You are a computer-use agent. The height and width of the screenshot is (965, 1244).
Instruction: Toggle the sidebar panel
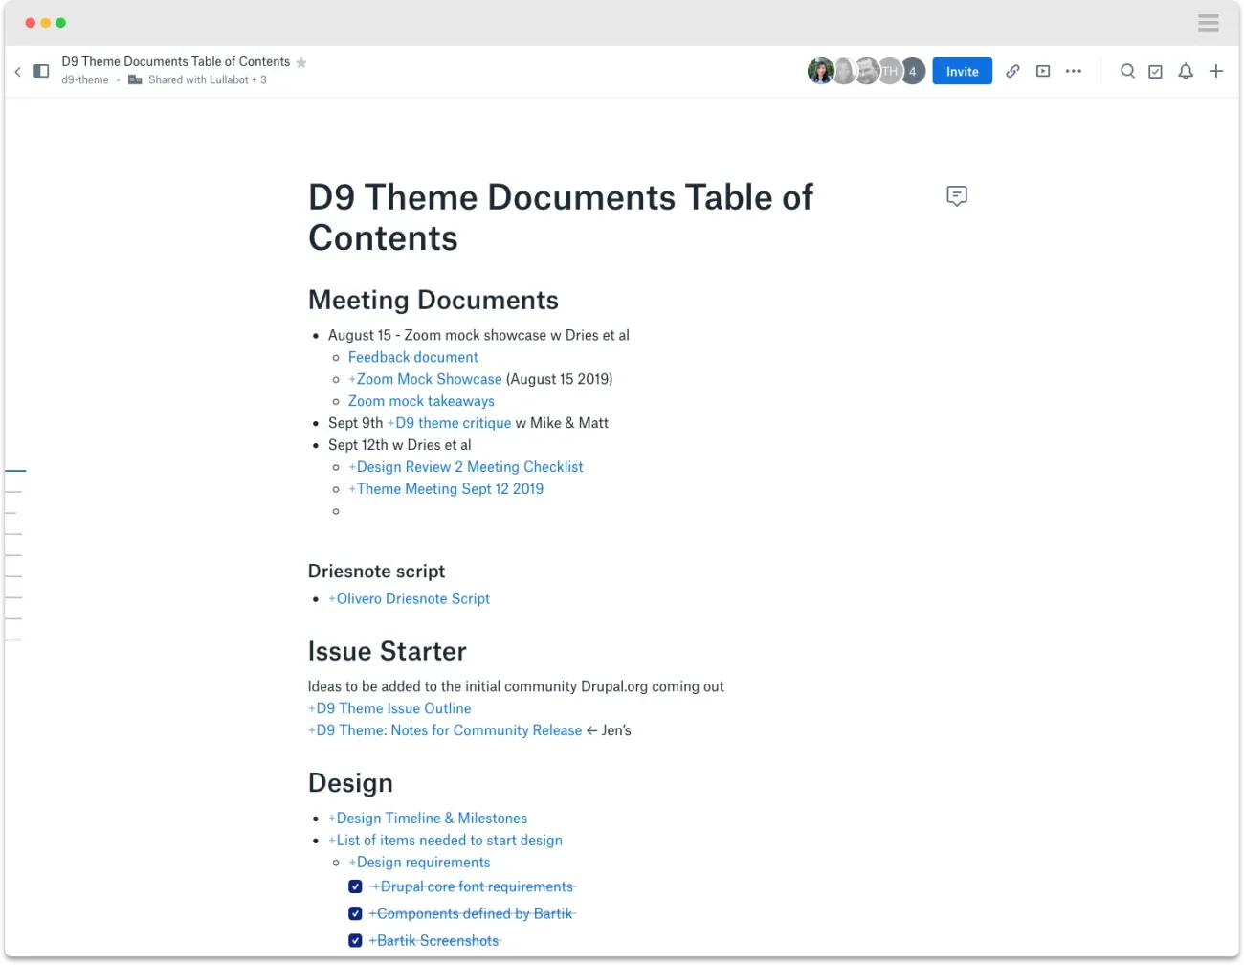pos(40,71)
